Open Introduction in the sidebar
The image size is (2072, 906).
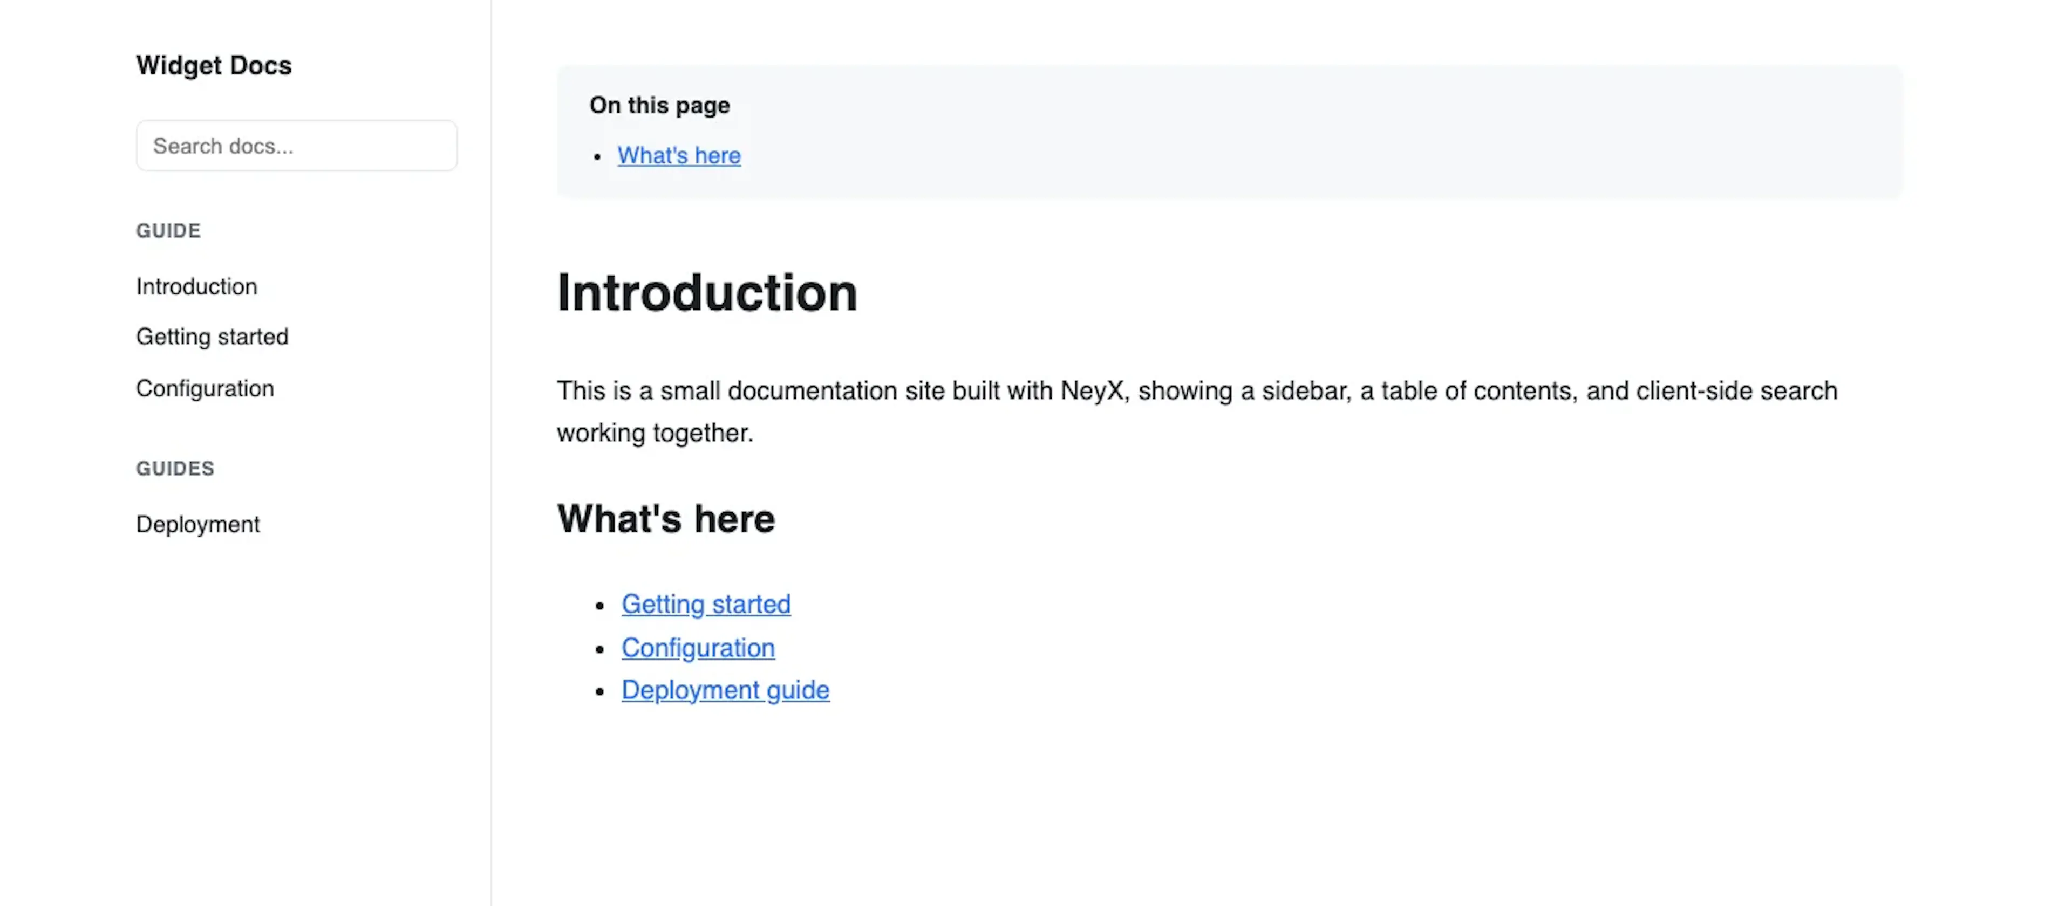196,286
